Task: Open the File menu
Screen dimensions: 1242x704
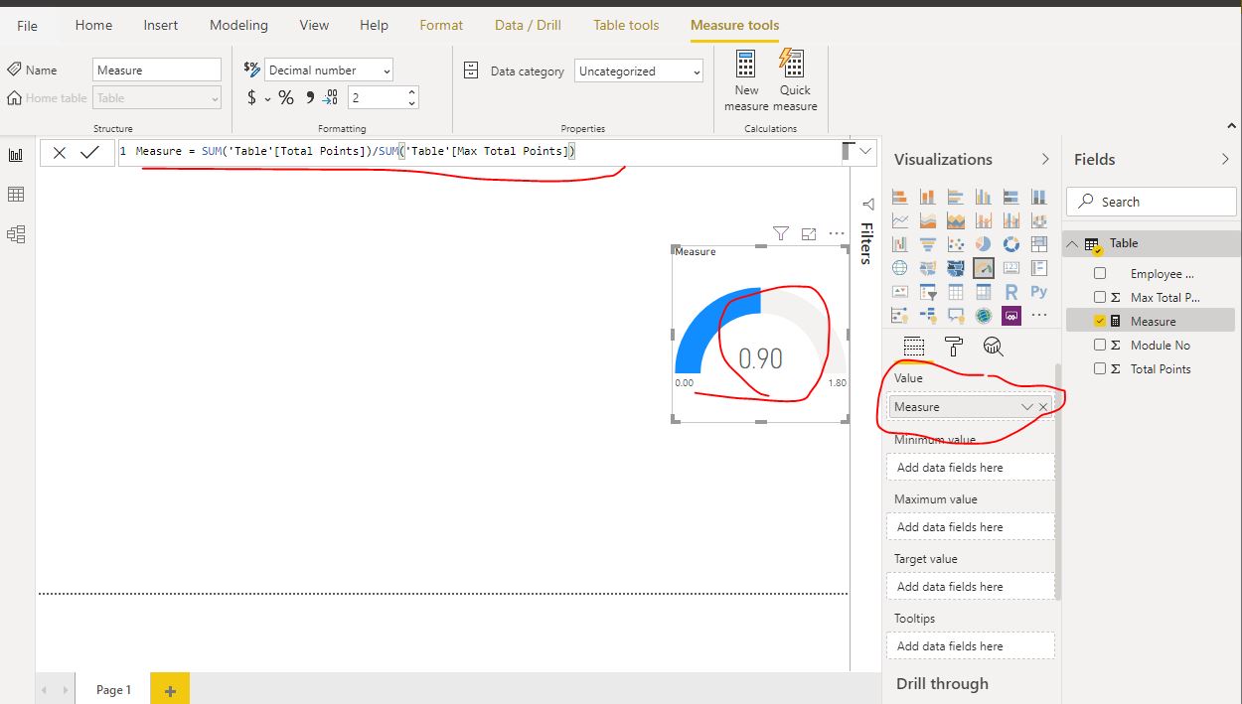Action: 27,25
